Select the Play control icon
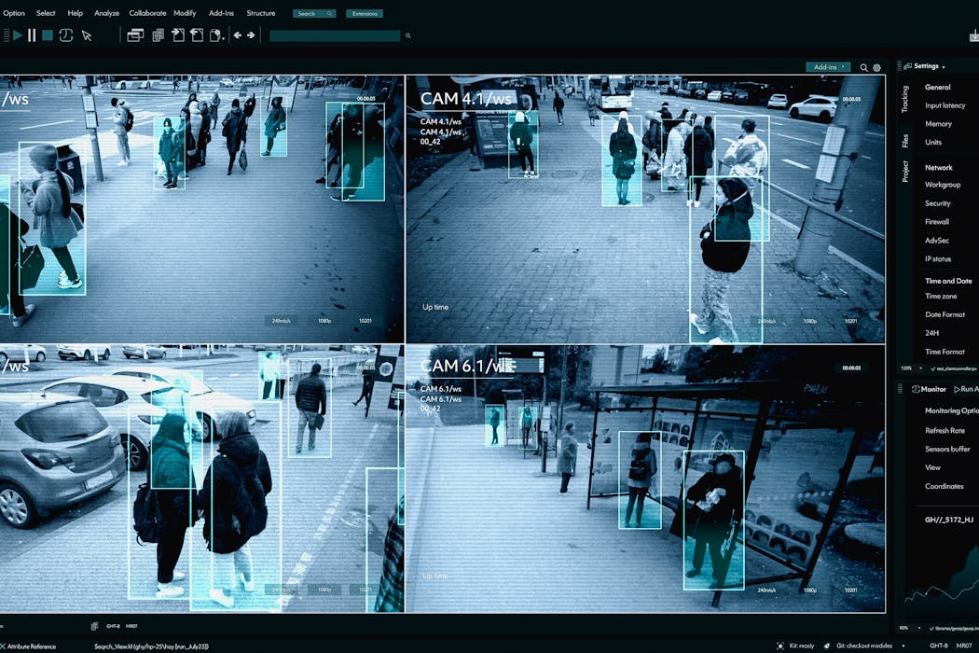The image size is (979, 653). [x=18, y=35]
